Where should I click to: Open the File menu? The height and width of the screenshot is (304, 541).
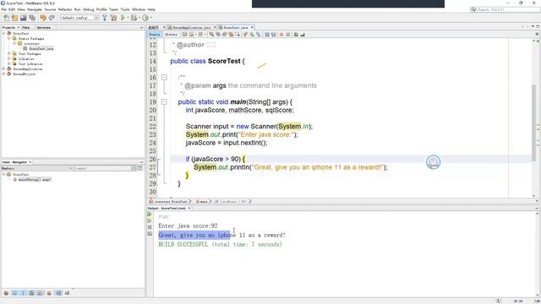click(x=3, y=9)
